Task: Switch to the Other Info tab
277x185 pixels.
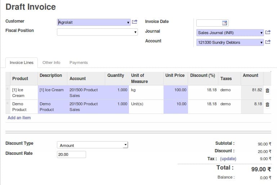Action: point(51,63)
